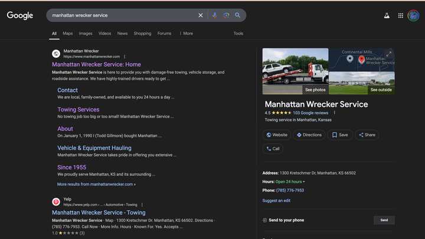Click the Google logo
Image resolution: width=425 pixels, height=239 pixels.
pos(20,15)
